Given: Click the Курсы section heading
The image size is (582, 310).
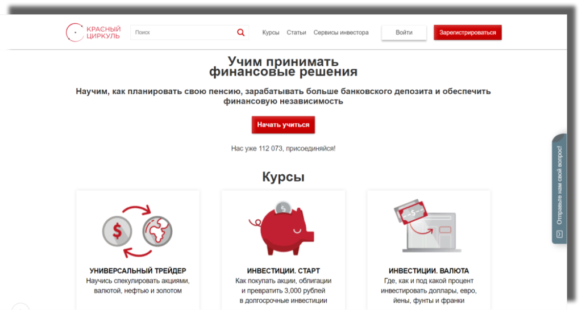Looking at the screenshot, I should coord(283,177).
